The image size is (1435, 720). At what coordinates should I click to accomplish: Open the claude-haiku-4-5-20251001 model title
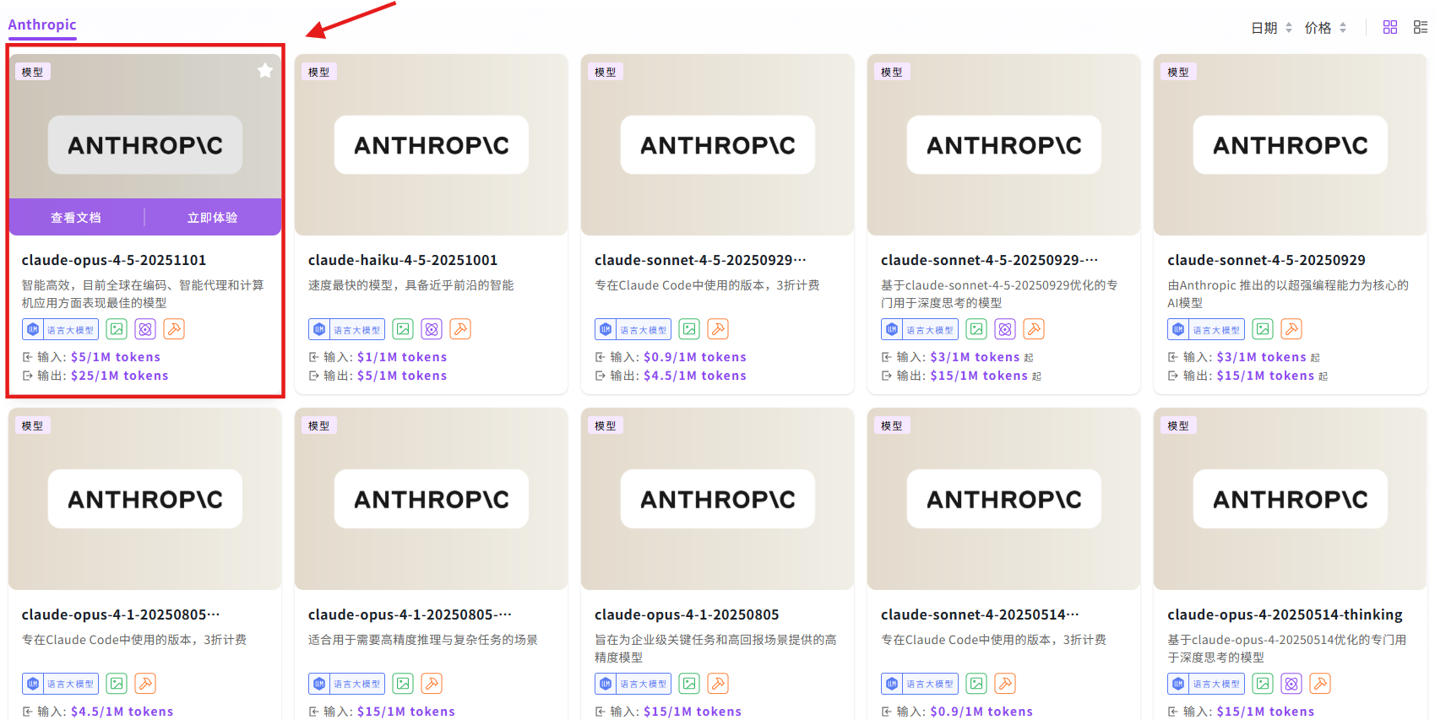[403, 260]
